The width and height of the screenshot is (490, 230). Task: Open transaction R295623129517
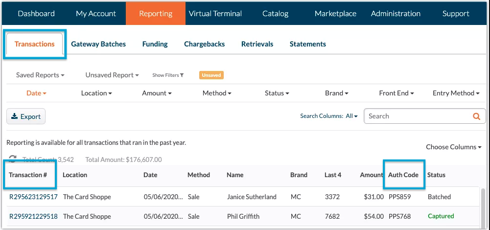coord(33,197)
